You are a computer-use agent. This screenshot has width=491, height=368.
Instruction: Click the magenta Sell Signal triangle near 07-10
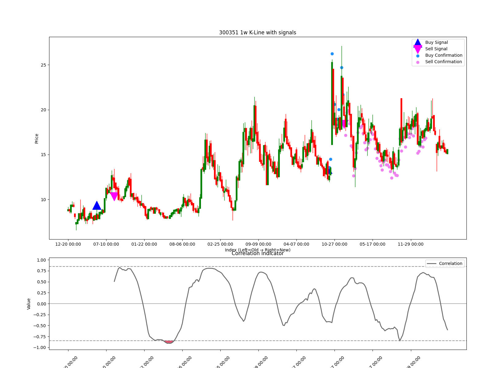[x=114, y=197]
